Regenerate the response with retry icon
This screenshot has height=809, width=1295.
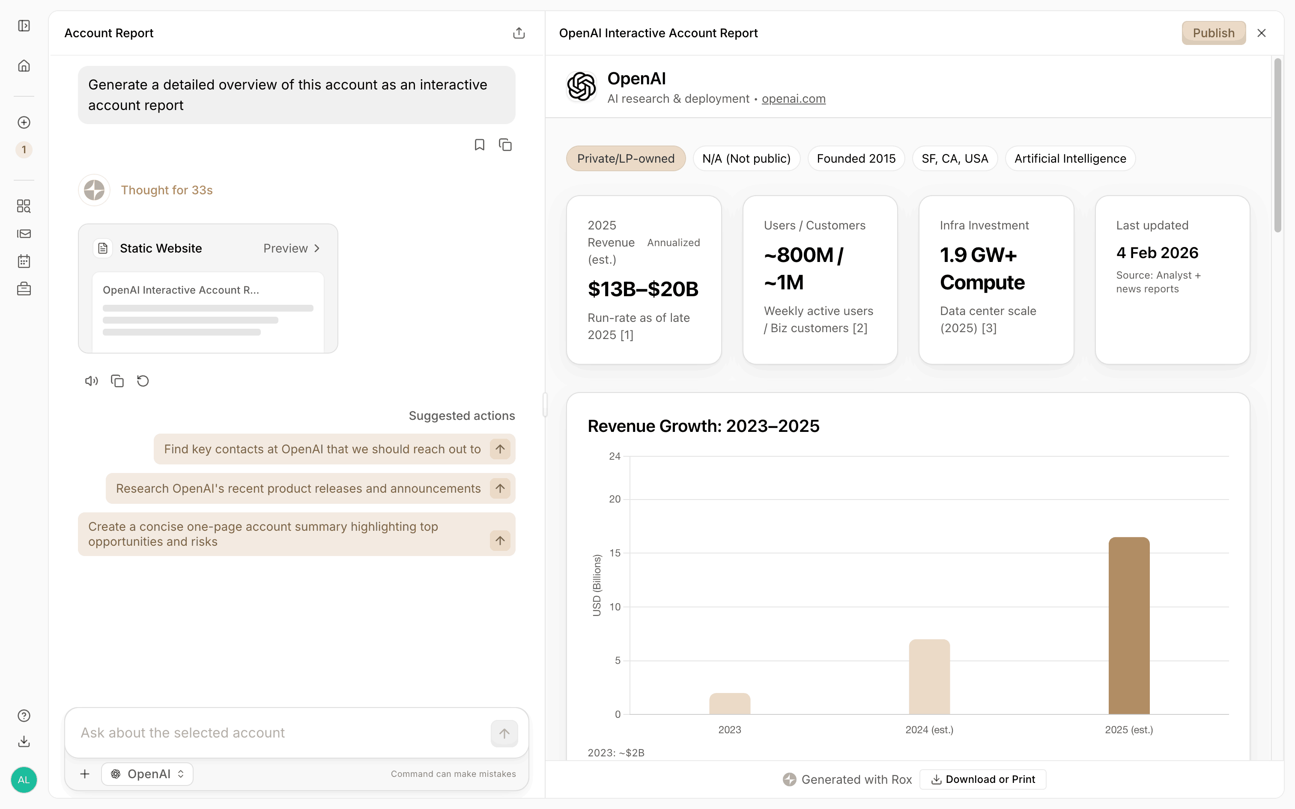click(143, 381)
